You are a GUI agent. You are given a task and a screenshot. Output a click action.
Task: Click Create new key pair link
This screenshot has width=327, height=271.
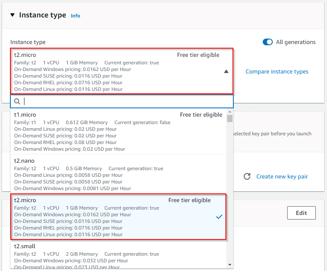(x=282, y=176)
